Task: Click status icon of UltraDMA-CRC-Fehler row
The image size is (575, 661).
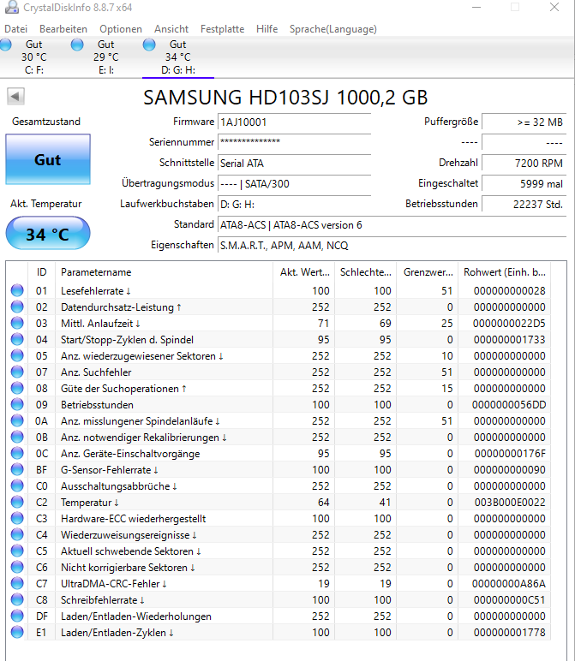Action: tap(17, 583)
